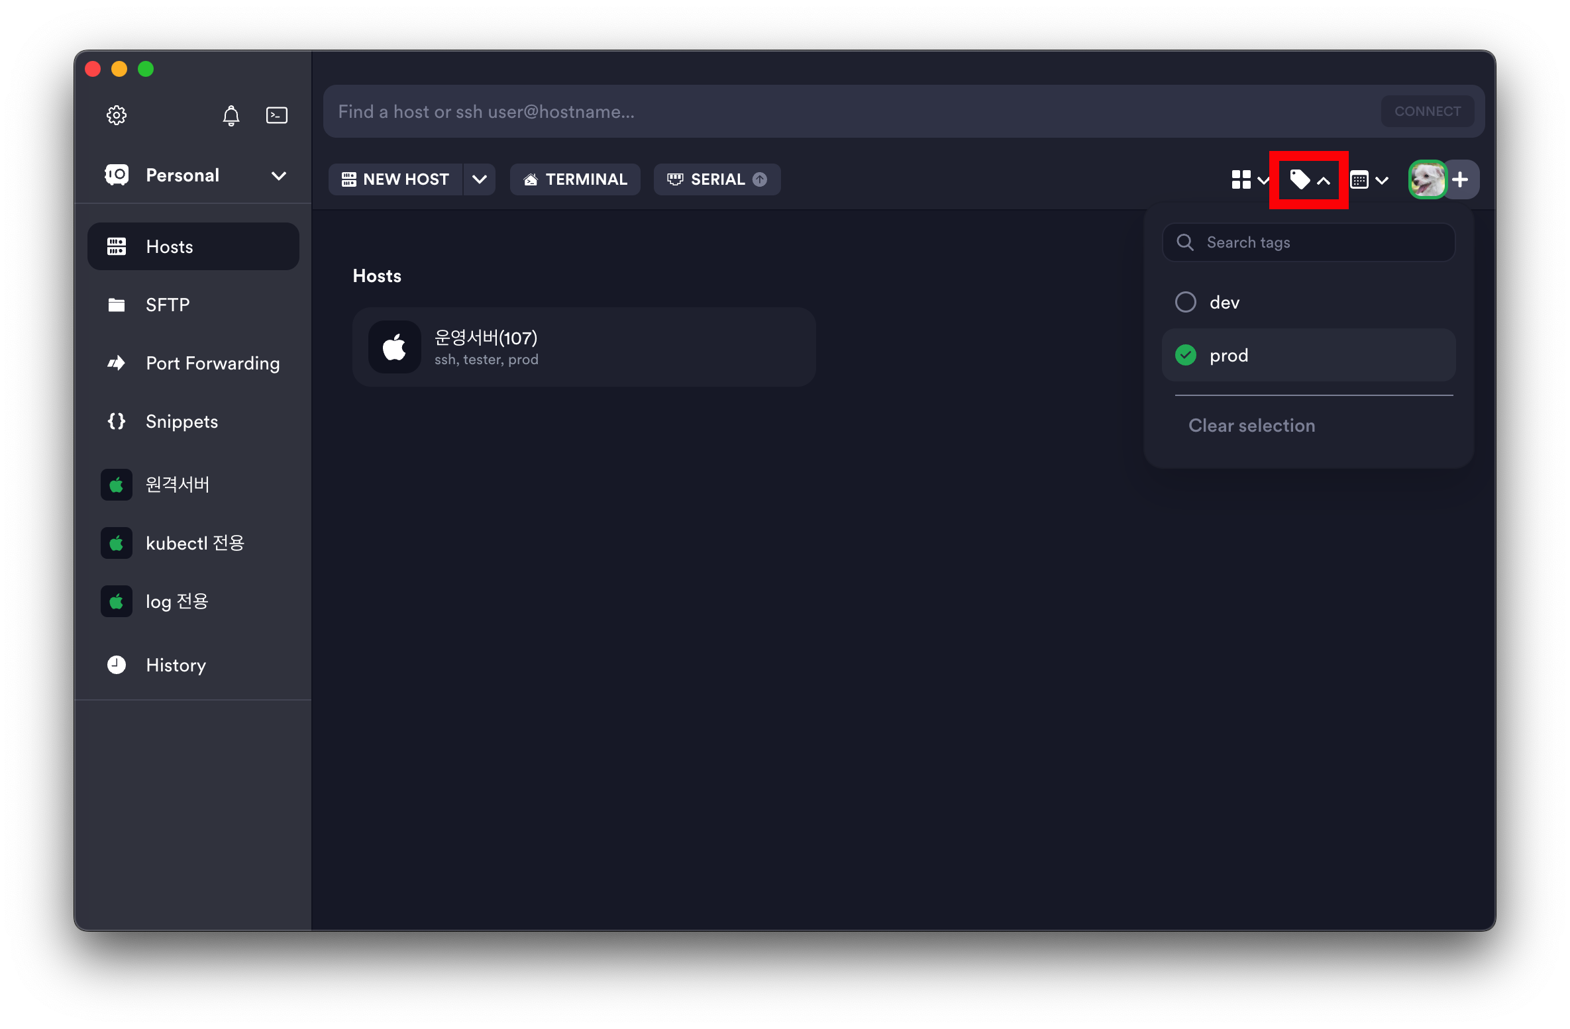This screenshot has width=1570, height=1029.
Task: Go to the SFTP section
Action: click(x=168, y=305)
